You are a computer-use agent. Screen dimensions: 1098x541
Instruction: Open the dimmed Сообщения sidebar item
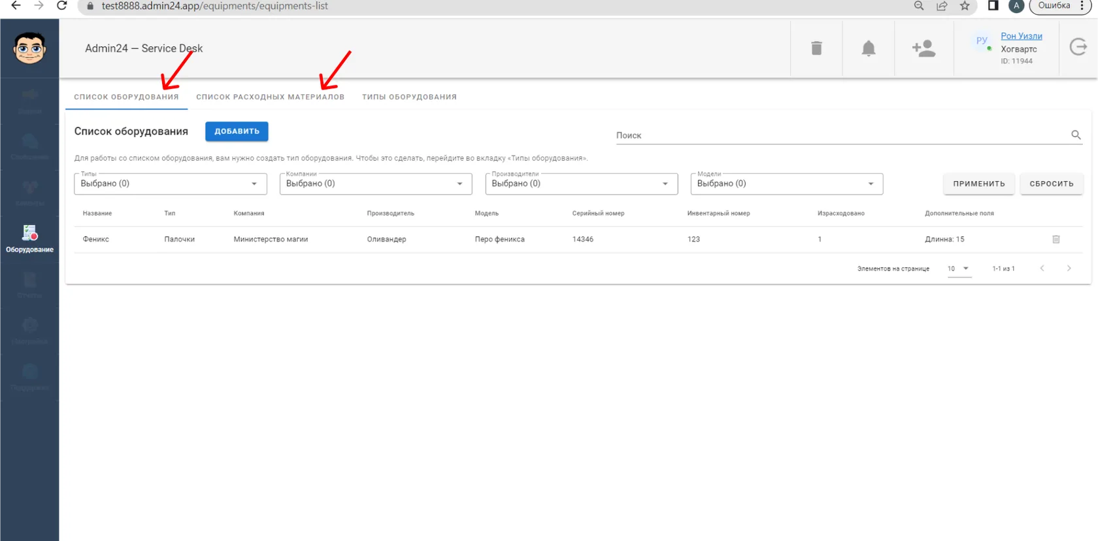pos(29,147)
